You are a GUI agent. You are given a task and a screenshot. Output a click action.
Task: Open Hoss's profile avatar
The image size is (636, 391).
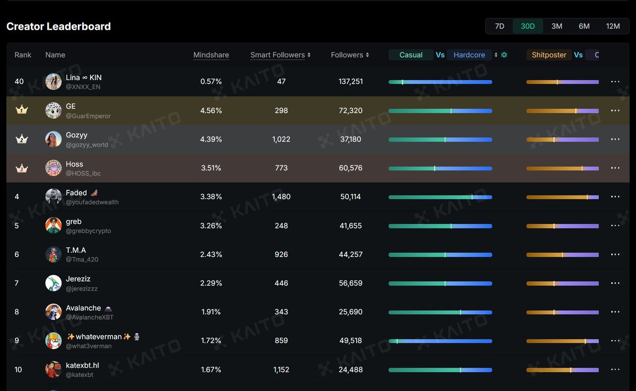tap(54, 168)
